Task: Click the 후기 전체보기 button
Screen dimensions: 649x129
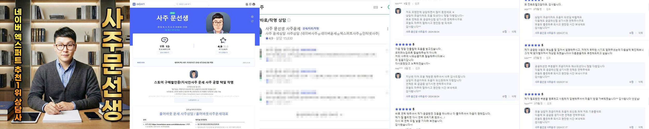Action: [223, 53]
